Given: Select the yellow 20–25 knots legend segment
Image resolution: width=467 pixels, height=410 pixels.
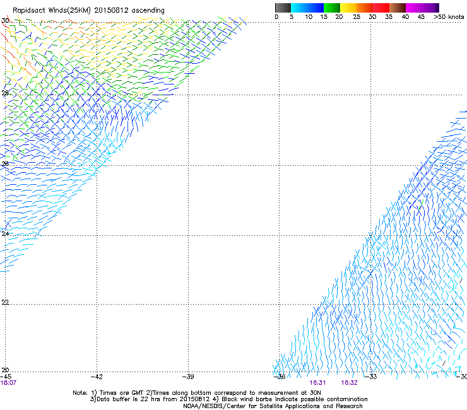Looking at the screenshot, I should (348, 8).
